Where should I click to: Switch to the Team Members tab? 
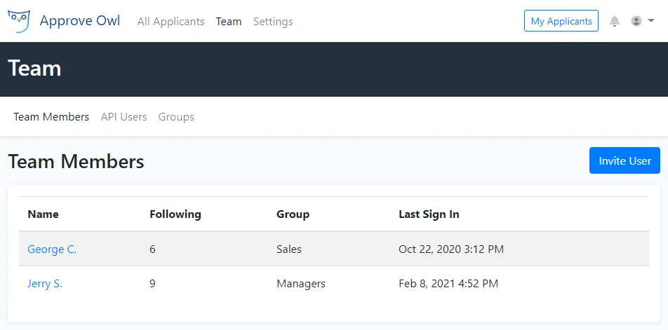coord(51,117)
